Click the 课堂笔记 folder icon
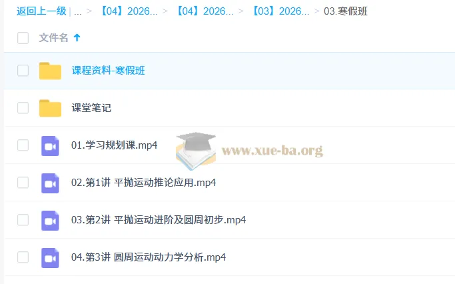The height and width of the screenshot is (284, 455). click(x=50, y=108)
